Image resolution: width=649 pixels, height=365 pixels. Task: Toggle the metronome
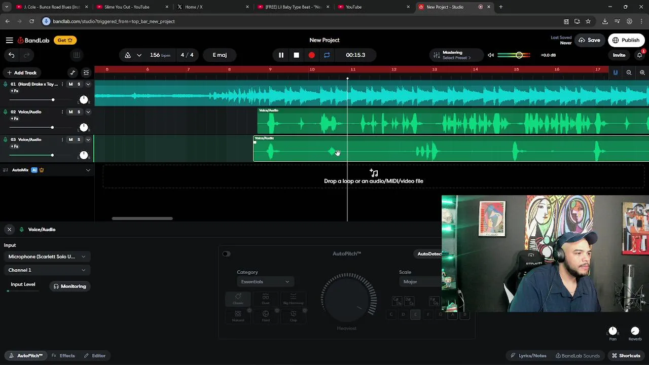pos(128,55)
